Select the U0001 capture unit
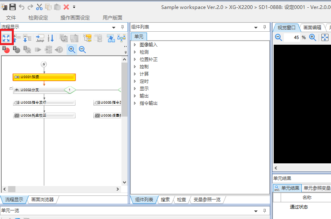Image resolution: width=331 pixels, height=219 pixels. tap(44, 77)
